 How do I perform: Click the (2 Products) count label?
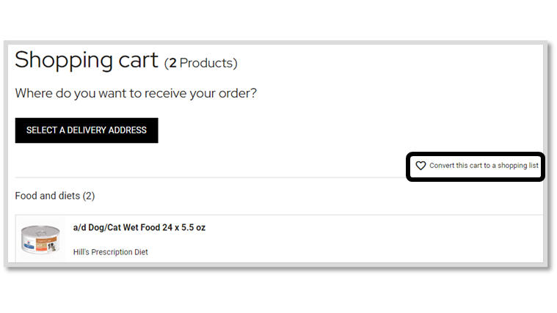[x=200, y=63]
